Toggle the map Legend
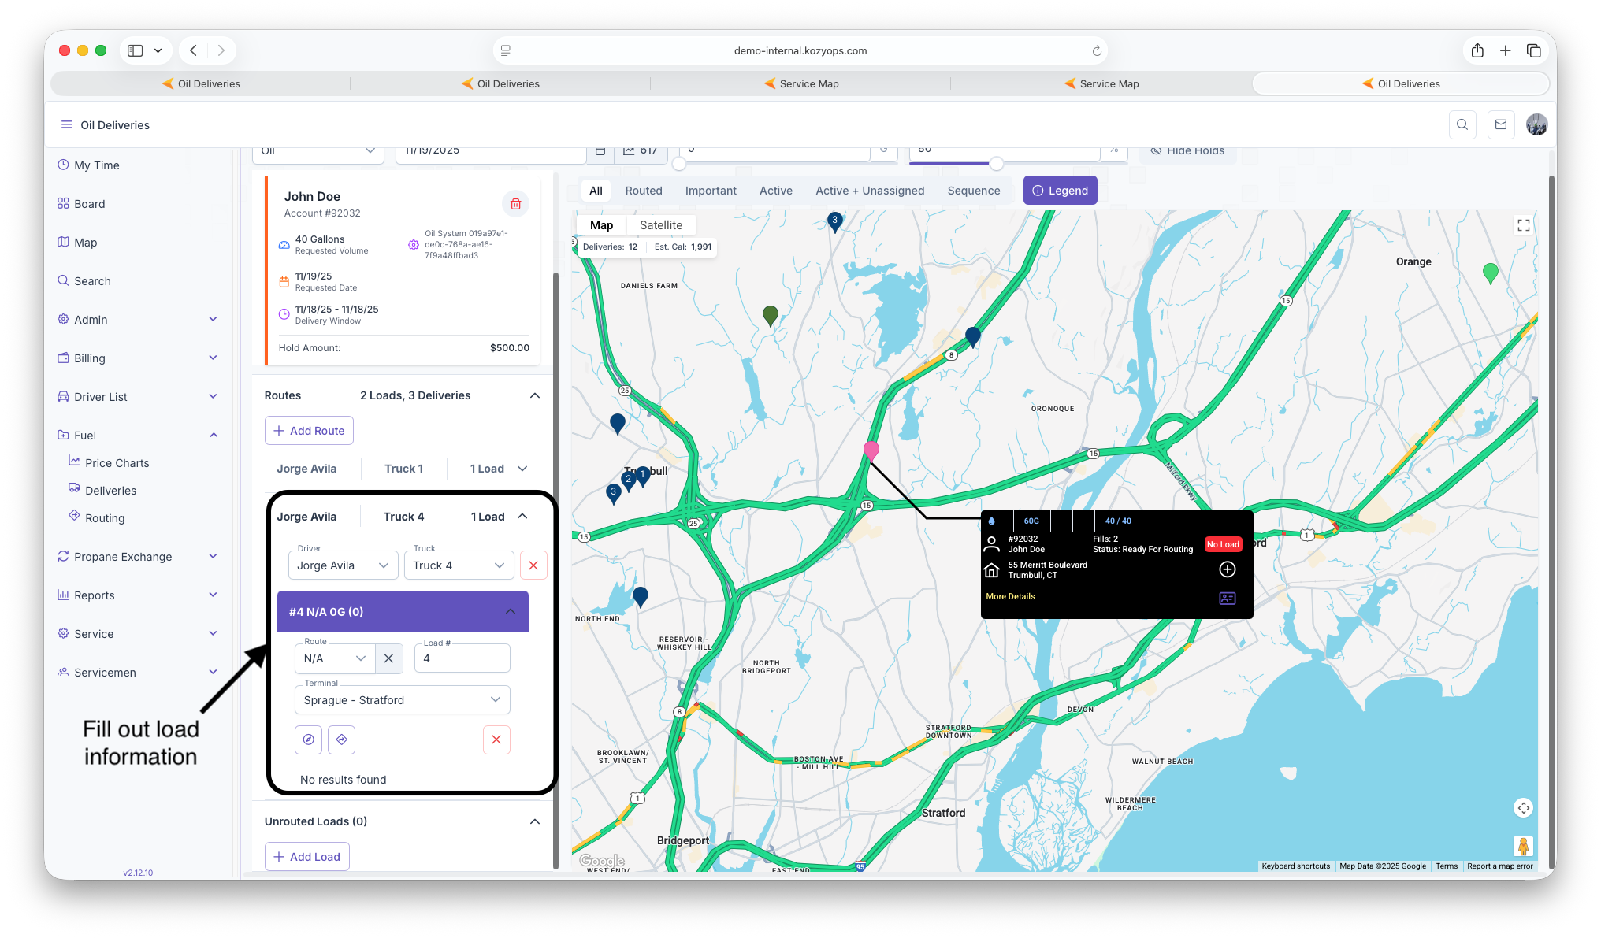The image size is (1601, 938). coord(1060,191)
